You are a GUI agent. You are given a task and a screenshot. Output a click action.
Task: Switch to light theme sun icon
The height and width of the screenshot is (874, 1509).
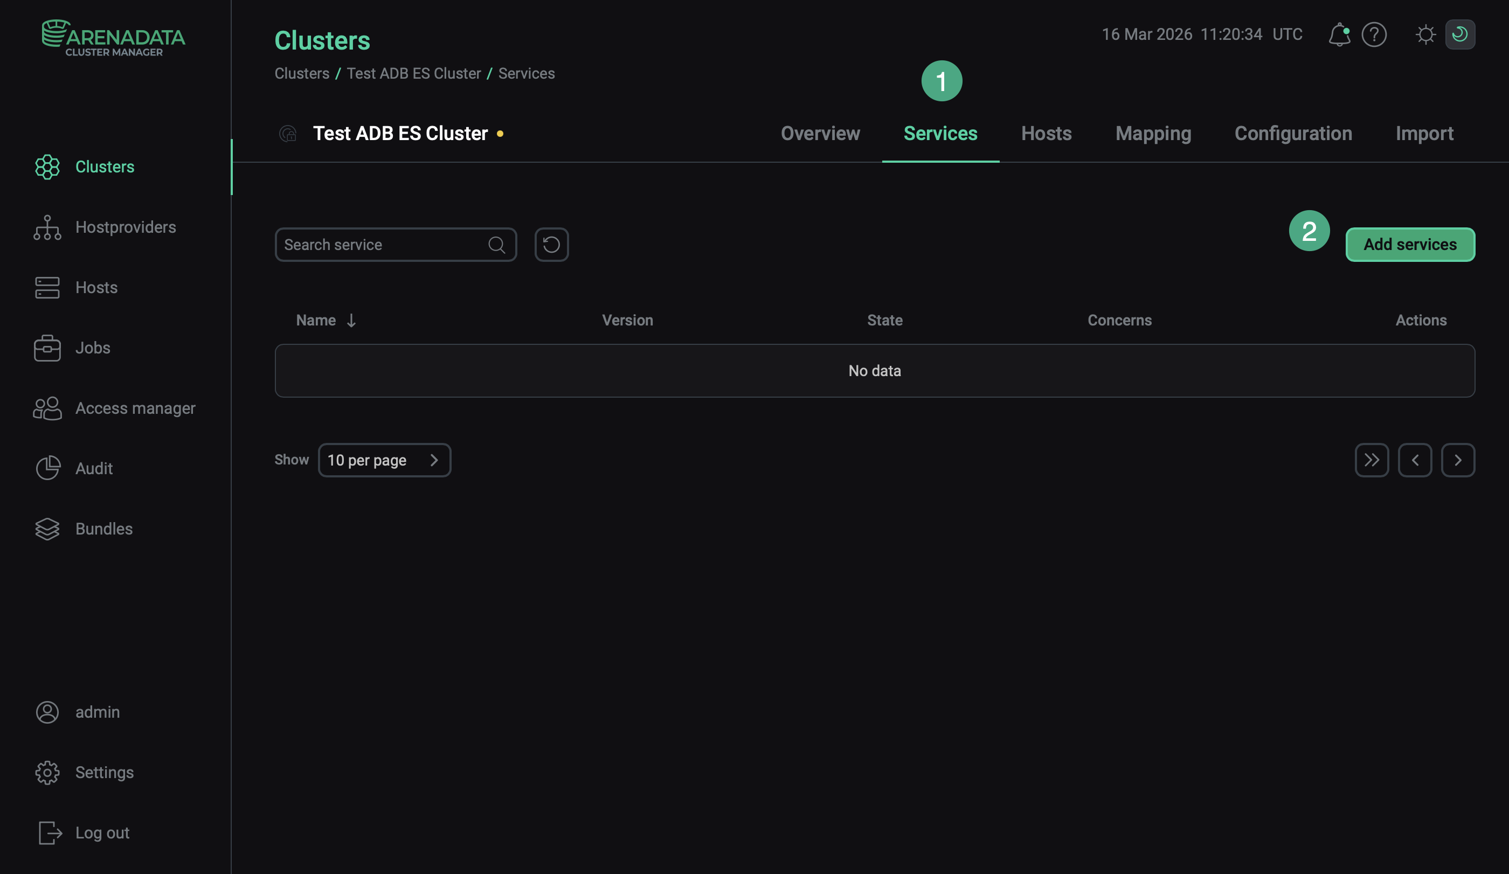tap(1425, 34)
